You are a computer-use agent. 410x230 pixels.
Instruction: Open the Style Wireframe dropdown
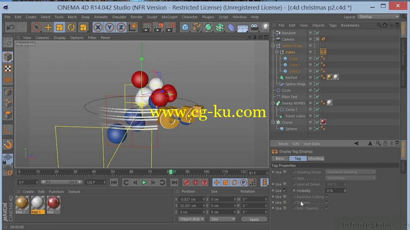[351, 178]
